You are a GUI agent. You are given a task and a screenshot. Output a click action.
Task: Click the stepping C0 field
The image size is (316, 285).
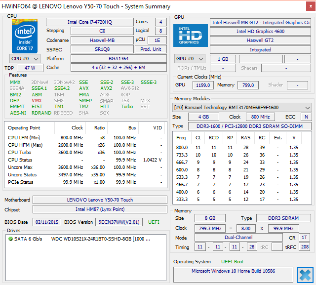point(102,31)
